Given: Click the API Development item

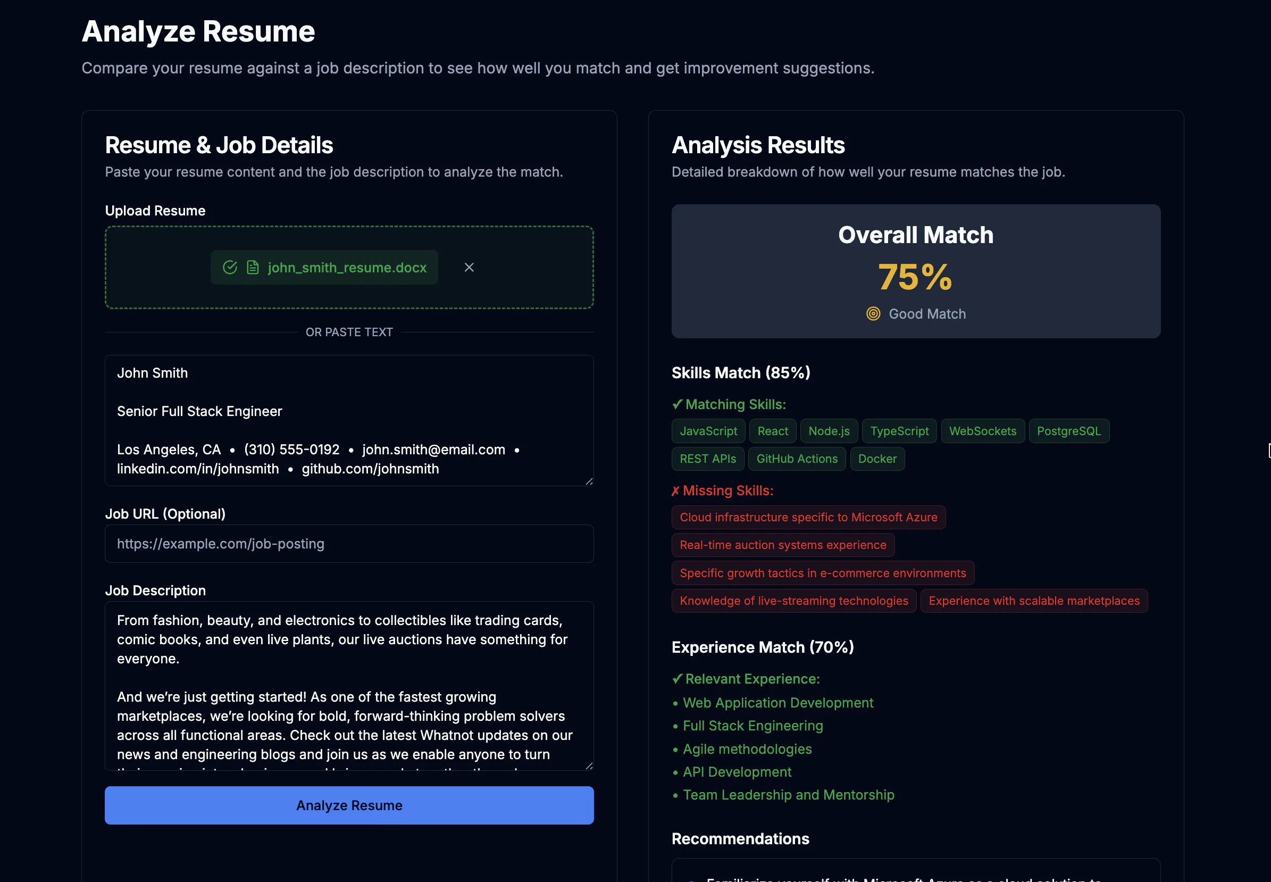Looking at the screenshot, I should pos(737,772).
